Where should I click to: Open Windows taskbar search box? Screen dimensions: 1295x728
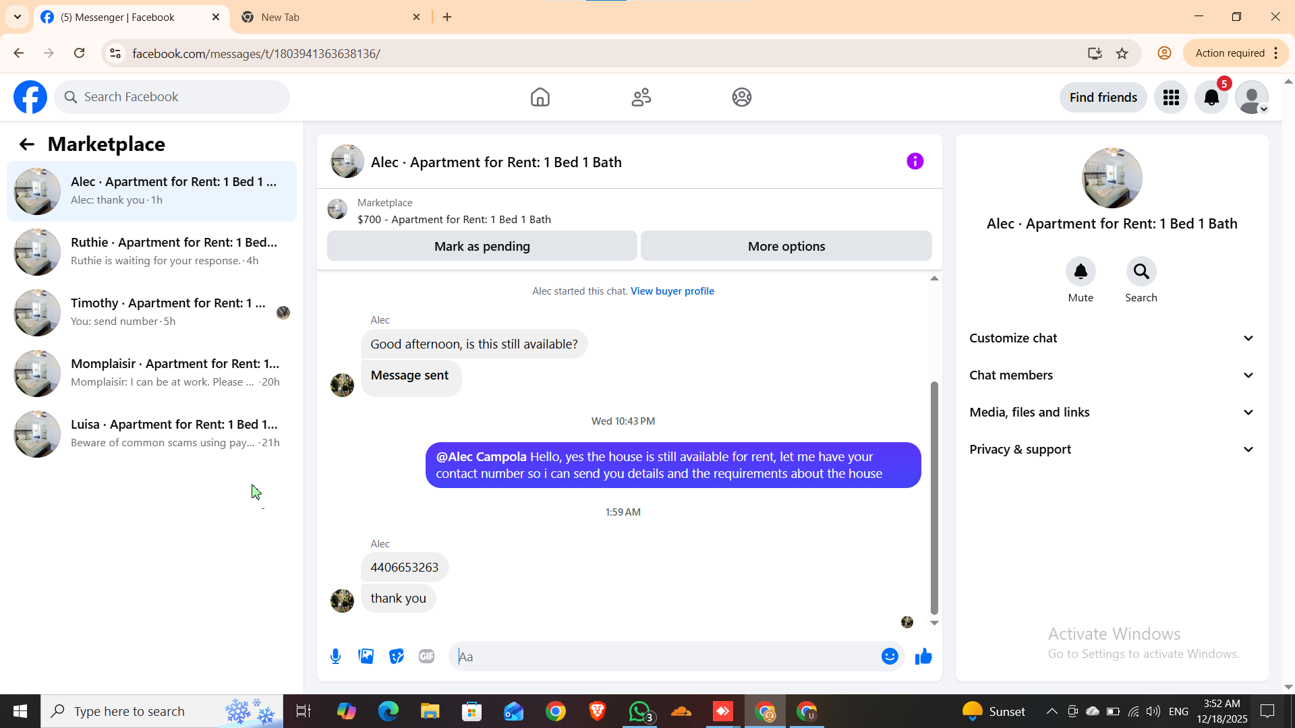pyautogui.click(x=162, y=711)
